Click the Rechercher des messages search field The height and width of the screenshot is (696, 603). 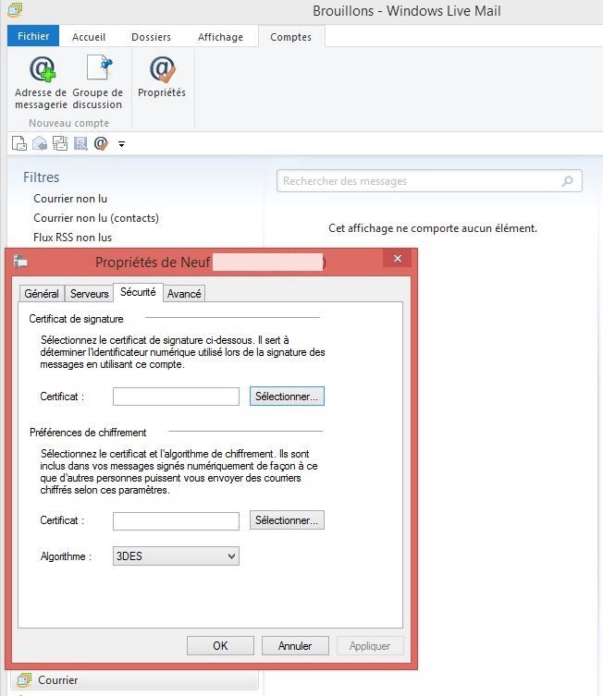[421, 181]
